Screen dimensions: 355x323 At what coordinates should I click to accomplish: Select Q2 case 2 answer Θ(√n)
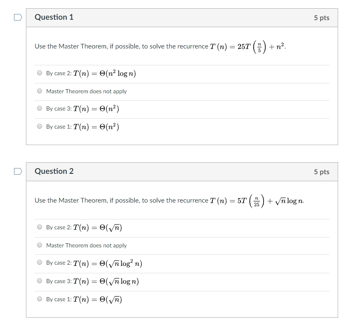(x=40, y=227)
